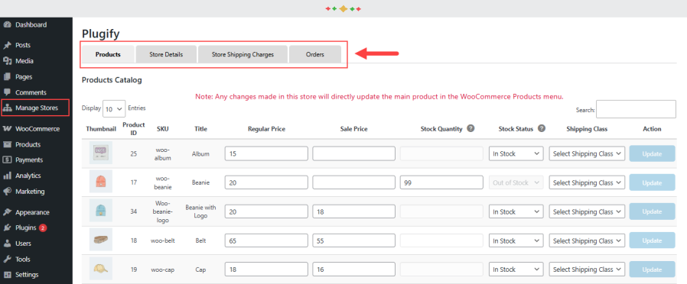Click the Appearance brush icon
687x284 pixels.
click(x=7, y=212)
